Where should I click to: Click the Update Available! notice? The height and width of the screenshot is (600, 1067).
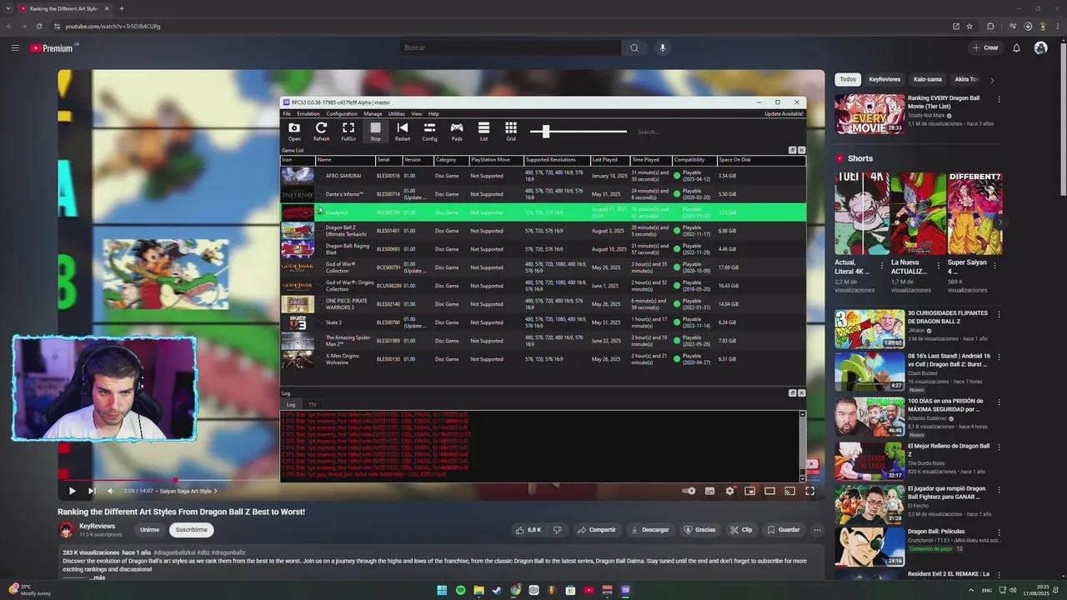tap(784, 114)
